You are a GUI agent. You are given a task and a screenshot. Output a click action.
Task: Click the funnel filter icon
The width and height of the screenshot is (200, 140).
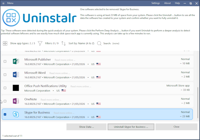click(40, 43)
